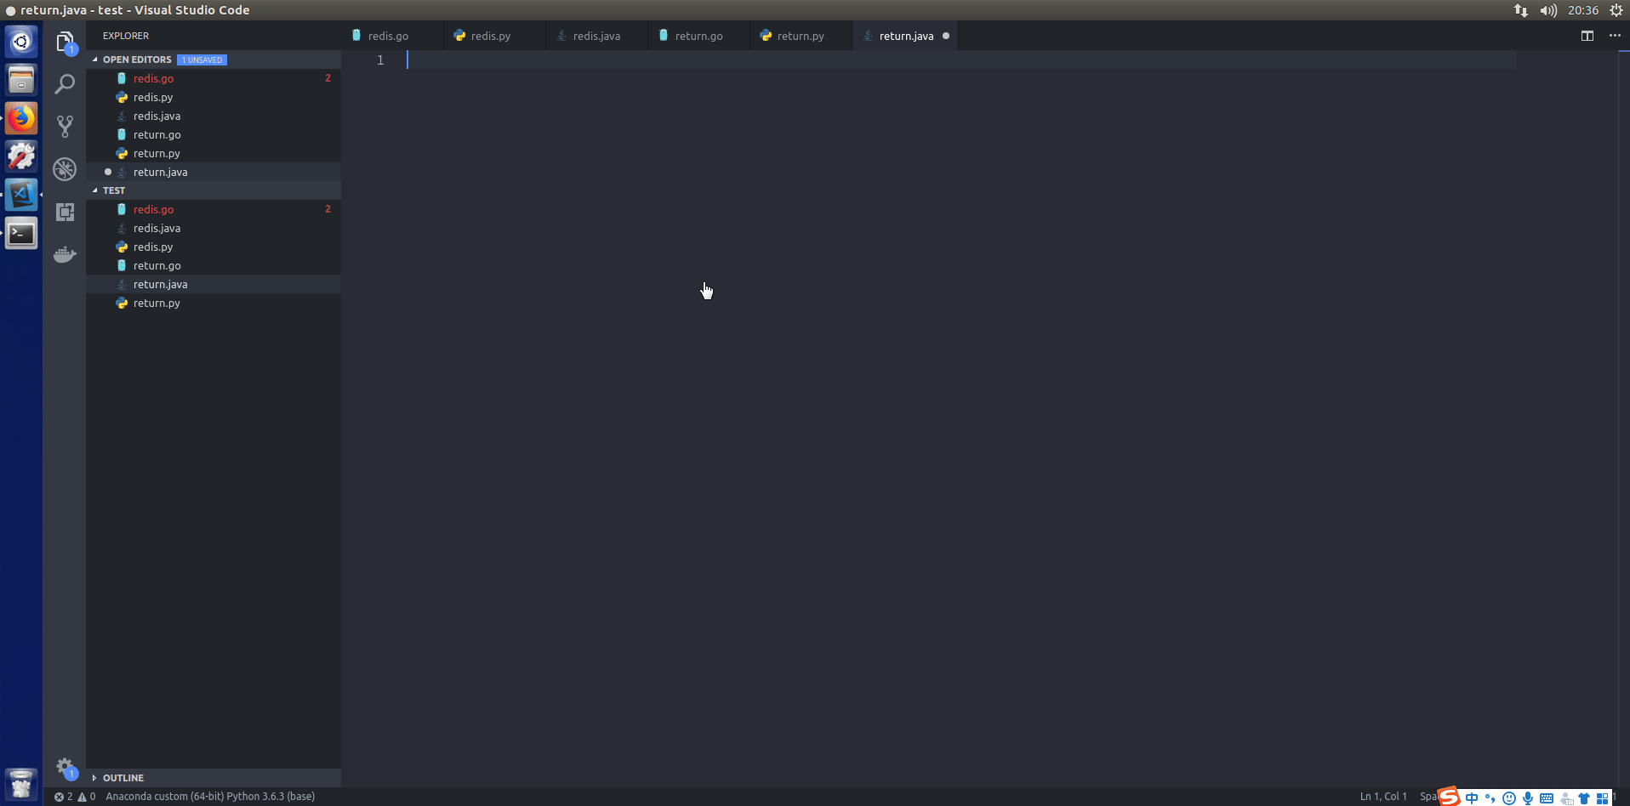Viewport: 1630px width, 806px height.
Task: Toggle voice input in the Sogou toolbar
Action: [x=1529, y=797]
